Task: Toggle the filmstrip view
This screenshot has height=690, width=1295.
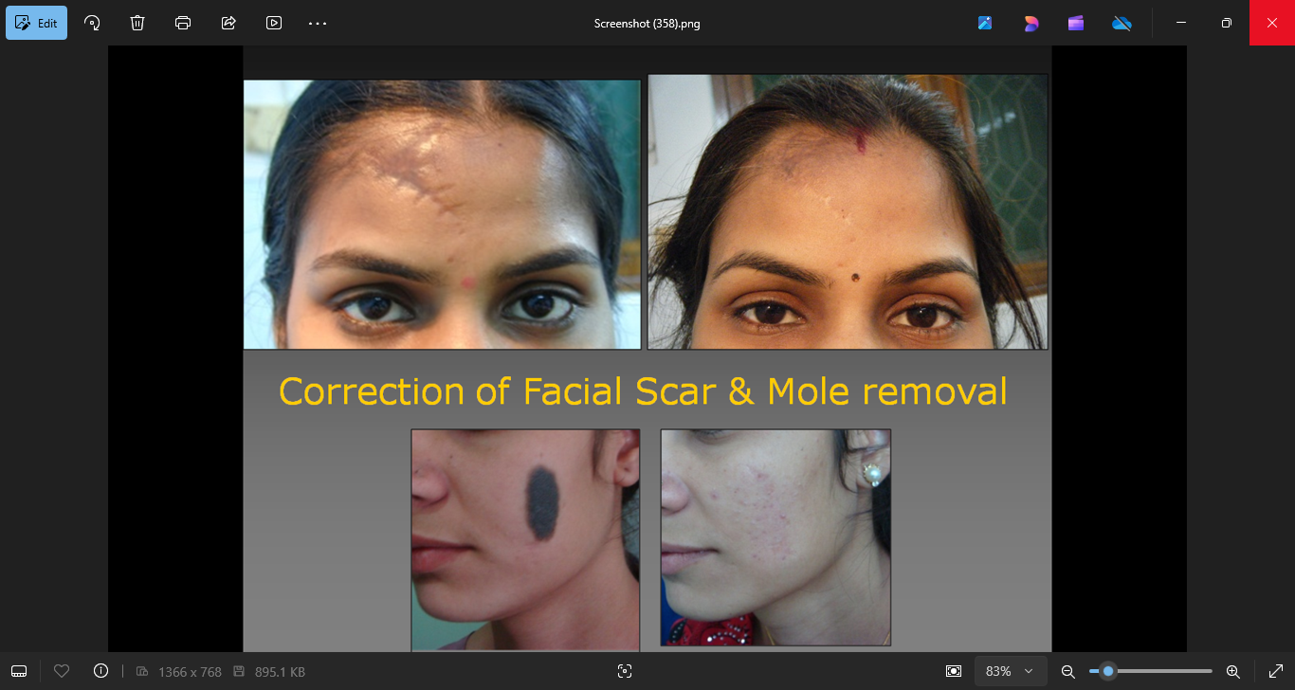Action: point(19,671)
